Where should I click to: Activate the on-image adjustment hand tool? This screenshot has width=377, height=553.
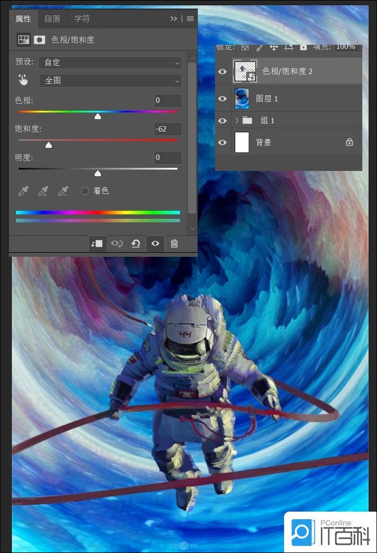[x=23, y=80]
